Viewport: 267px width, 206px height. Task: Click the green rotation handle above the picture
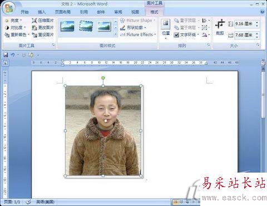tap(103, 78)
